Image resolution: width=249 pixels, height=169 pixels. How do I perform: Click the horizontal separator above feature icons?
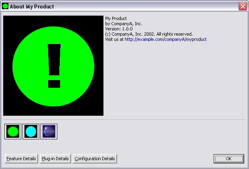[x=124, y=120]
